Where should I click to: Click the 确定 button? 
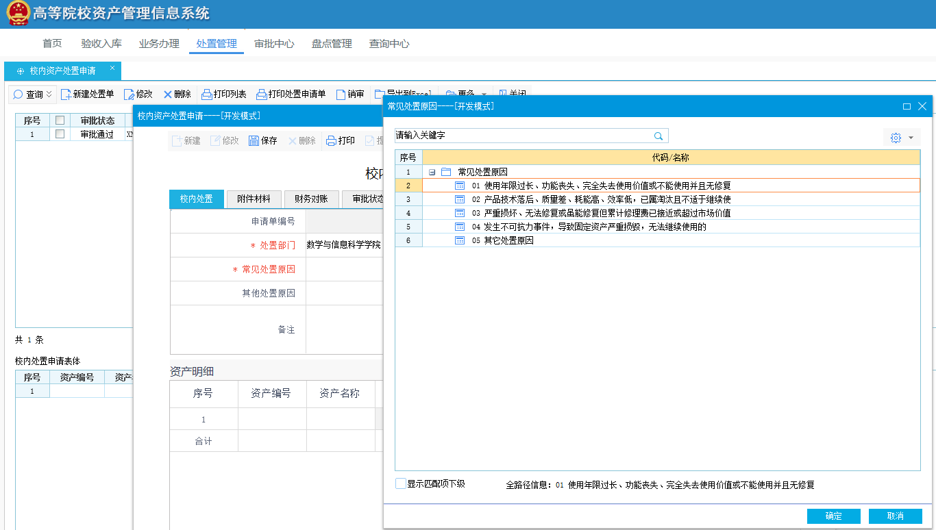pos(833,516)
